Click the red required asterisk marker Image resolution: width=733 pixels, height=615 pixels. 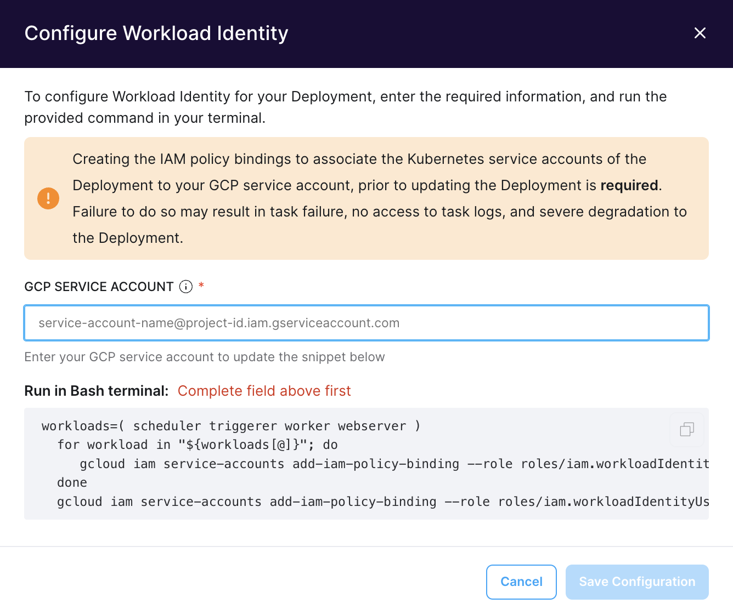coord(201,286)
